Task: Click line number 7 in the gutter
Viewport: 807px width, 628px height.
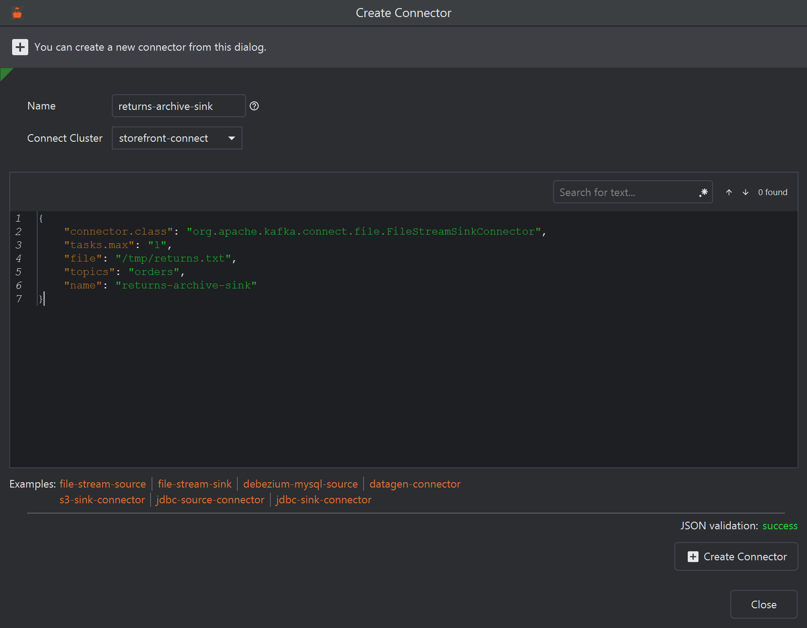Action: [x=19, y=299]
